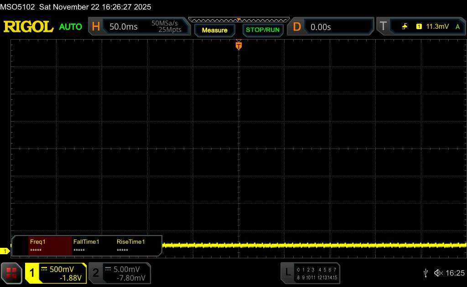Screen dimensions: 467x287
Task: Open the 11.3mV trigger level setting
Action: tap(437, 27)
